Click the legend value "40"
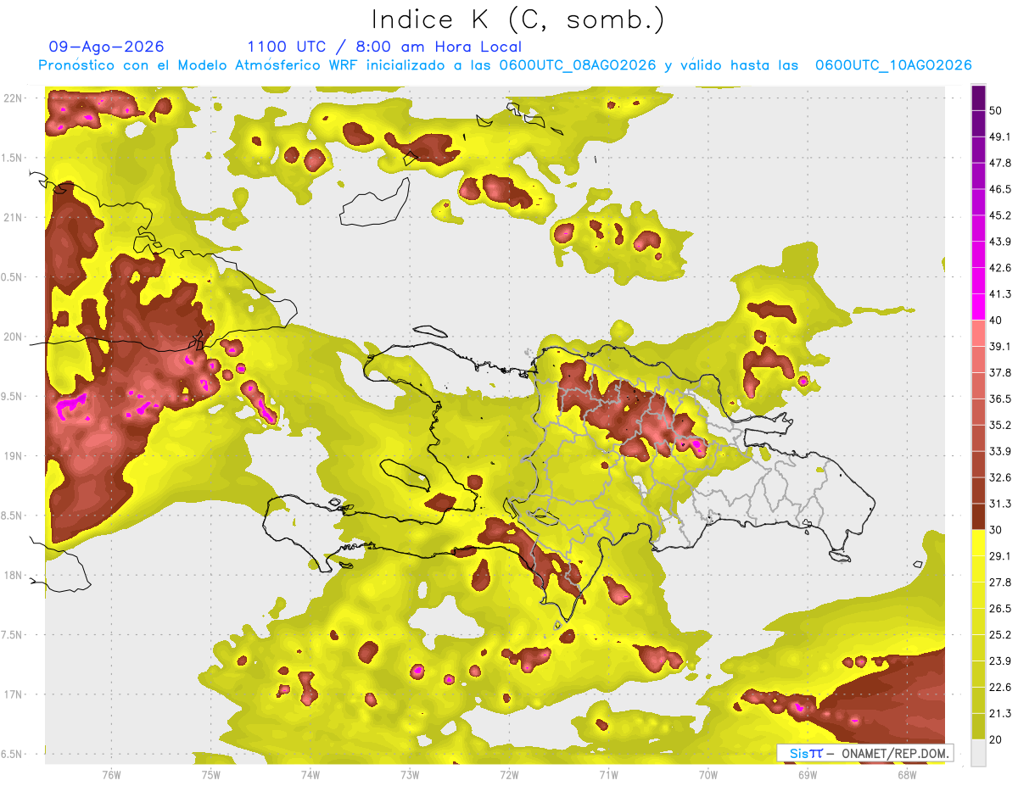 pyautogui.click(x=995, y=321)
